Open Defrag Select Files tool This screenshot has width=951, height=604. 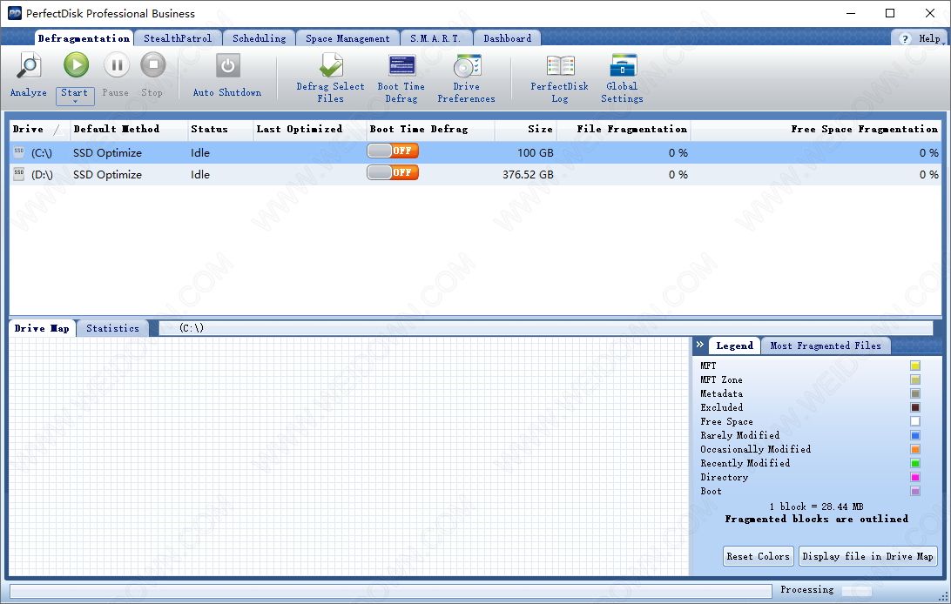pyautogui.click(x=331, y=66)
